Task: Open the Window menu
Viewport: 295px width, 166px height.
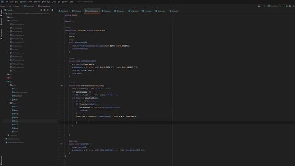Action: (x=65, y=2)
